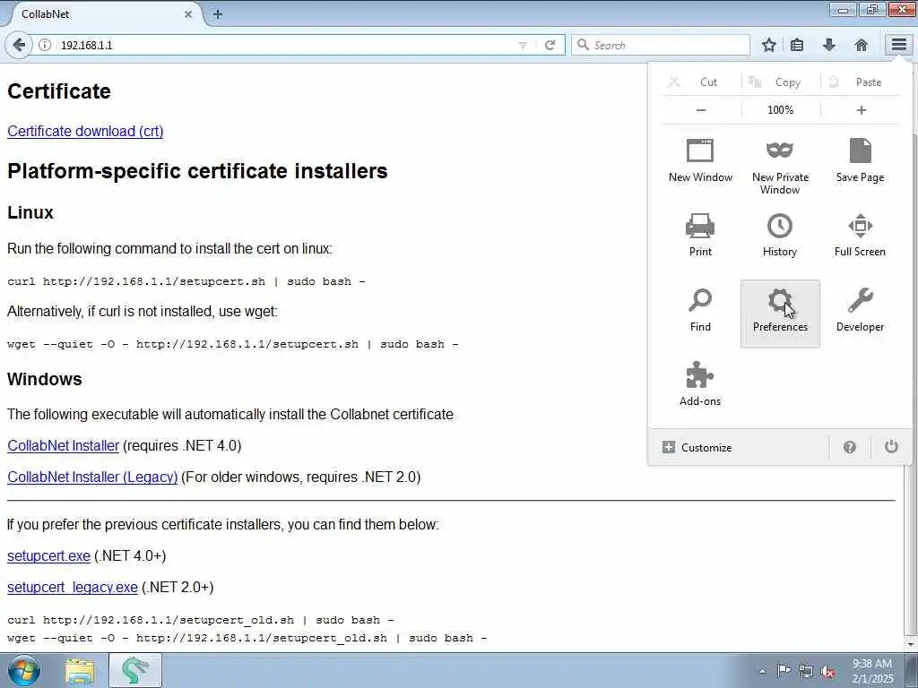Open a new tab with plus

[218, 14]
